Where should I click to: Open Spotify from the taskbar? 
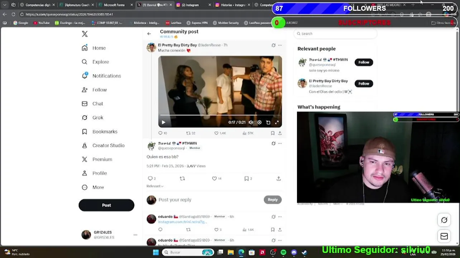click(x=283, y=252)
